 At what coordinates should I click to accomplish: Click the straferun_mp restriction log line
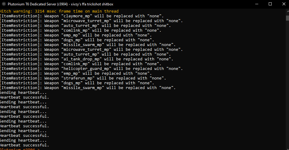pyautogui.click(x=83, y=78)
